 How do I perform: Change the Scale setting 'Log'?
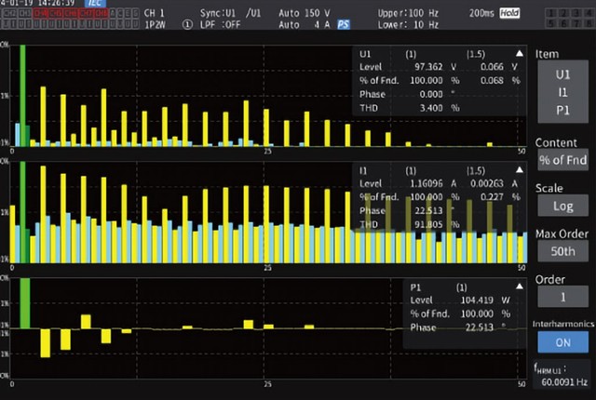[562, 206]
